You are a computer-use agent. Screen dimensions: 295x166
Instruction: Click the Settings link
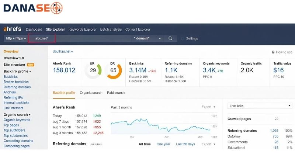point(192,38)
